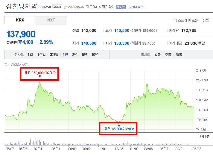Viewport: 213px width, 155px height.
Task: Click the clock icon beside 2025.05.07
Action: pos(65,7)
